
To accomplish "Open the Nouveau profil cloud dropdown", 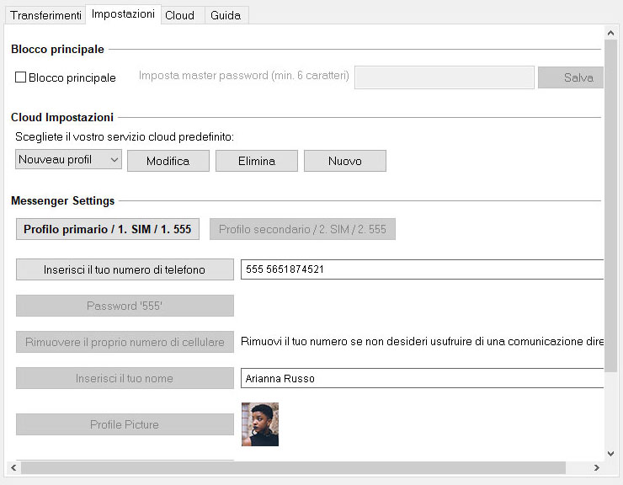I will point(68,160).
